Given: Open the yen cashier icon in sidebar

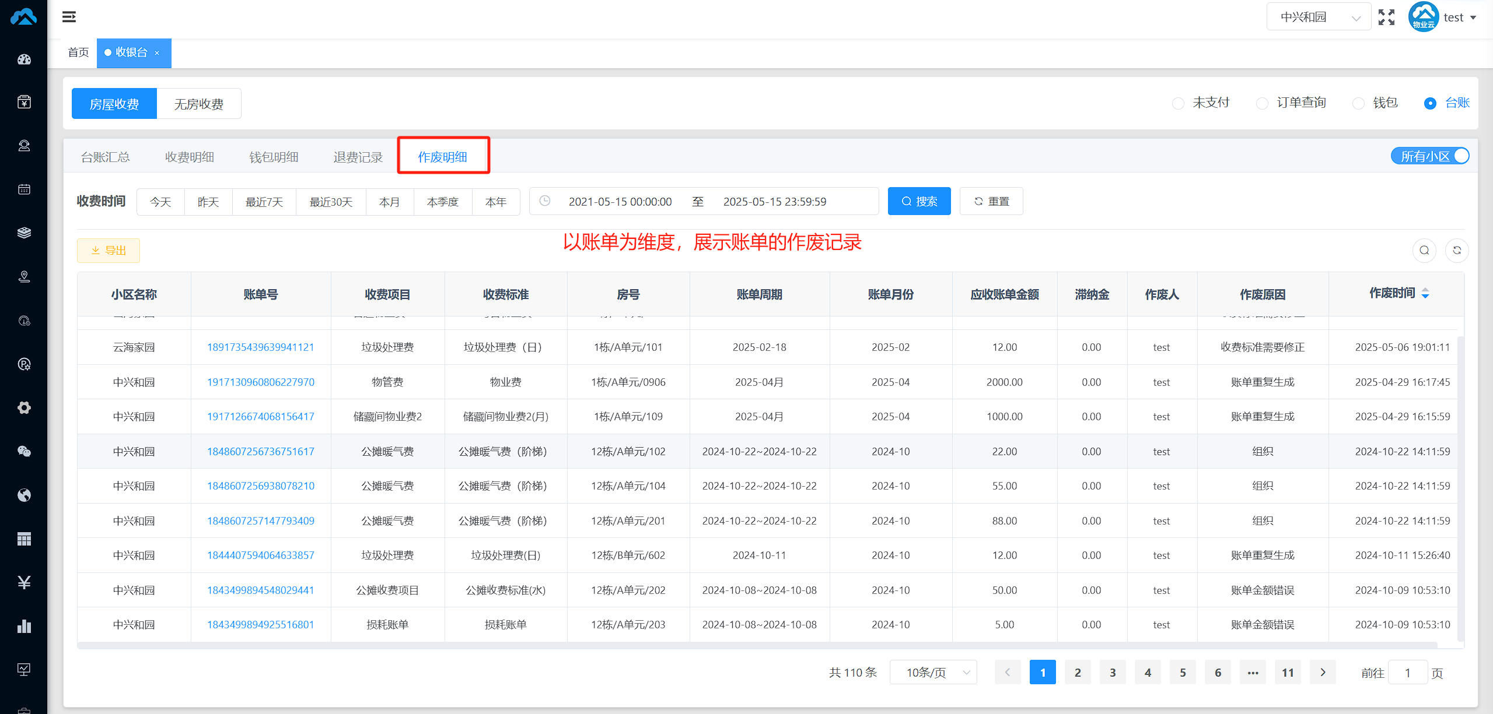Looking at the screenshot, I should [24, 102].
